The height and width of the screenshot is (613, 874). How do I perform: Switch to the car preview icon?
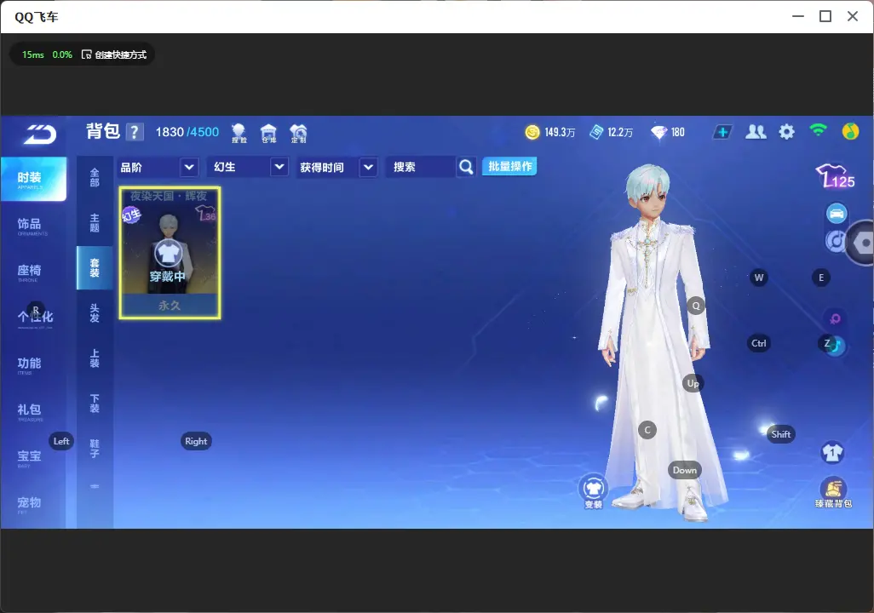coord(837,214)
